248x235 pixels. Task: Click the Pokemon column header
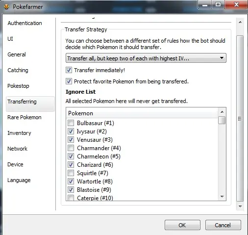click(142, 113)
